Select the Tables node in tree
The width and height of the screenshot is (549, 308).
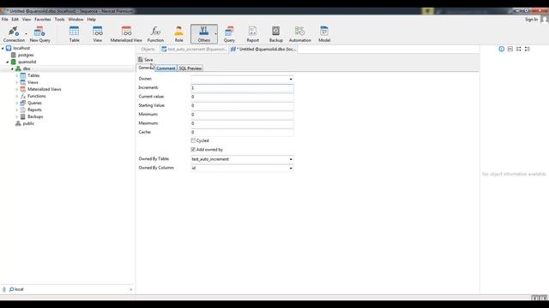pos(33,75)
